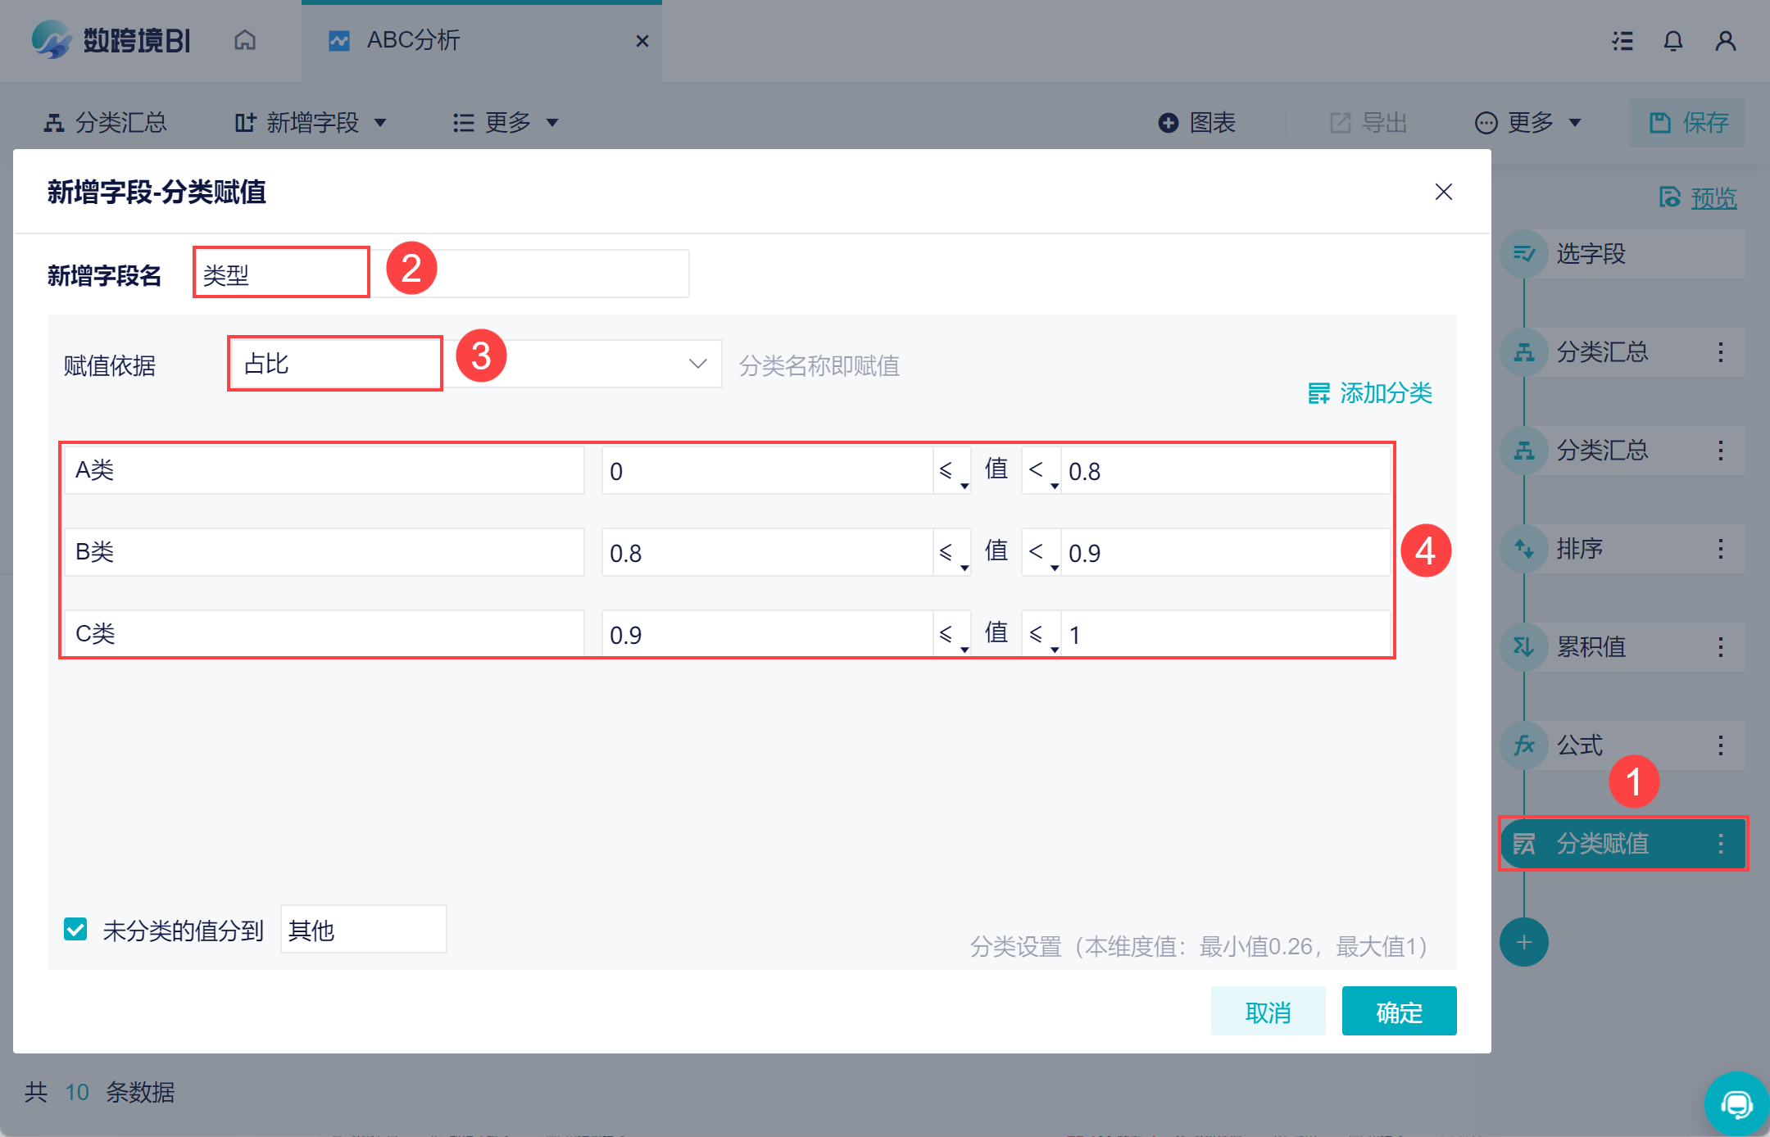The height and width of the screenshot is (1137, 1770).
Task: Open the notification bell
Action: (1672, 41)
